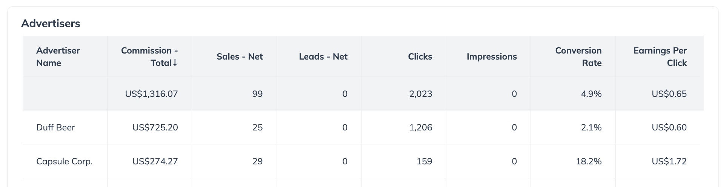The image size is (726, 187).
Task: Click the Advertiser Name column header
Action: point(58,57)
